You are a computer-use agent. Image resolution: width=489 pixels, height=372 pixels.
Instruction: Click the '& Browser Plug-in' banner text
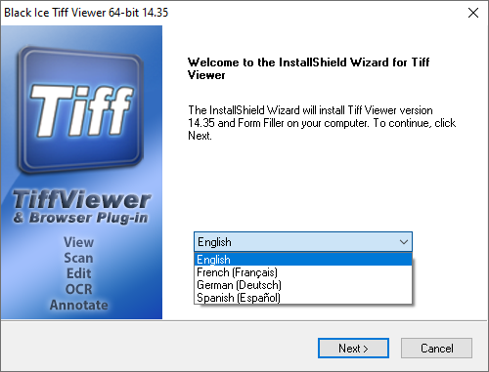tap(80, 218)
